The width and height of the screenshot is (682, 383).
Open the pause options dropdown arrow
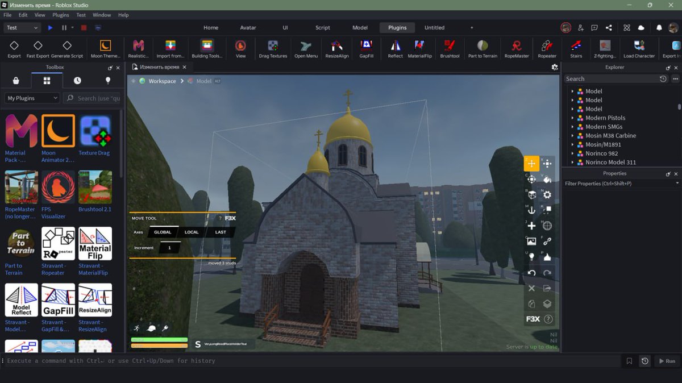click(x=72, y=27)
